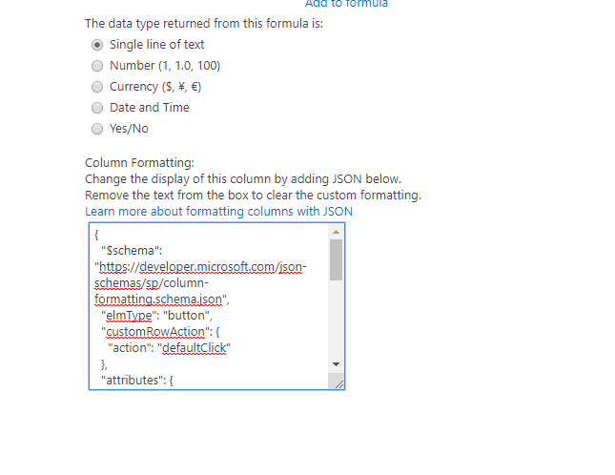Choose Number (1, 1.0, 100) data type
Image resolution: width=615 pixels, height=475 pixels.
coord(97,66)
